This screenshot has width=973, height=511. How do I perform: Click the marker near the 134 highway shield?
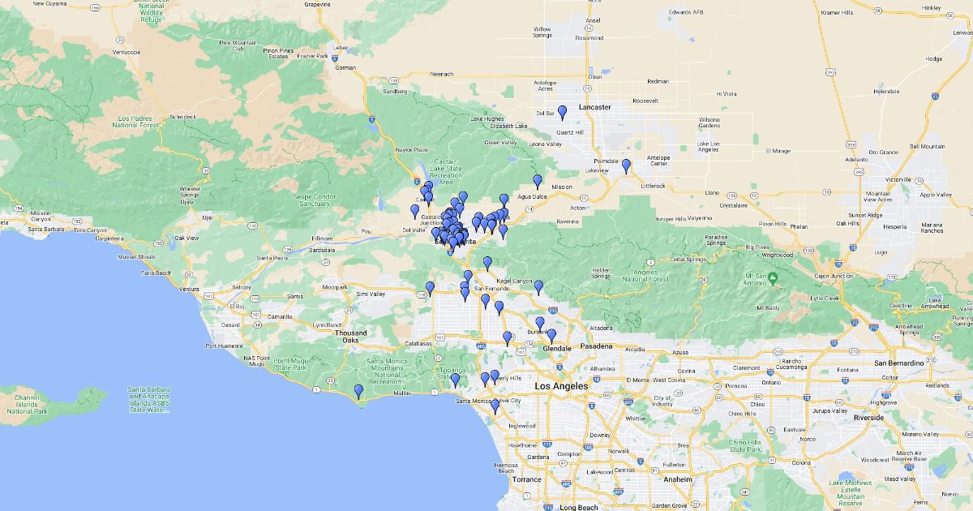coord(508,339)
